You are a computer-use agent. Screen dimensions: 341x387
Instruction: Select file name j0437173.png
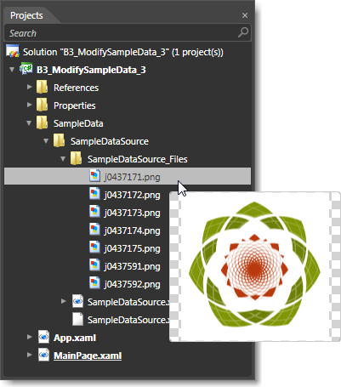[132, 213]
